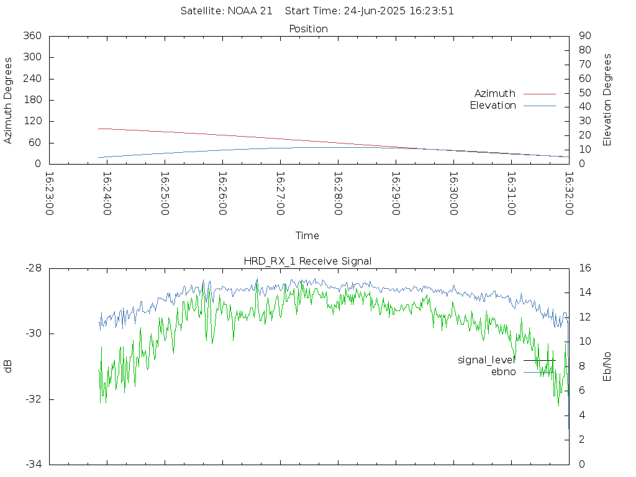Click the 16:25:00 time tick label
The height and width of the screenshot is (477, 636).
point(165,194)
